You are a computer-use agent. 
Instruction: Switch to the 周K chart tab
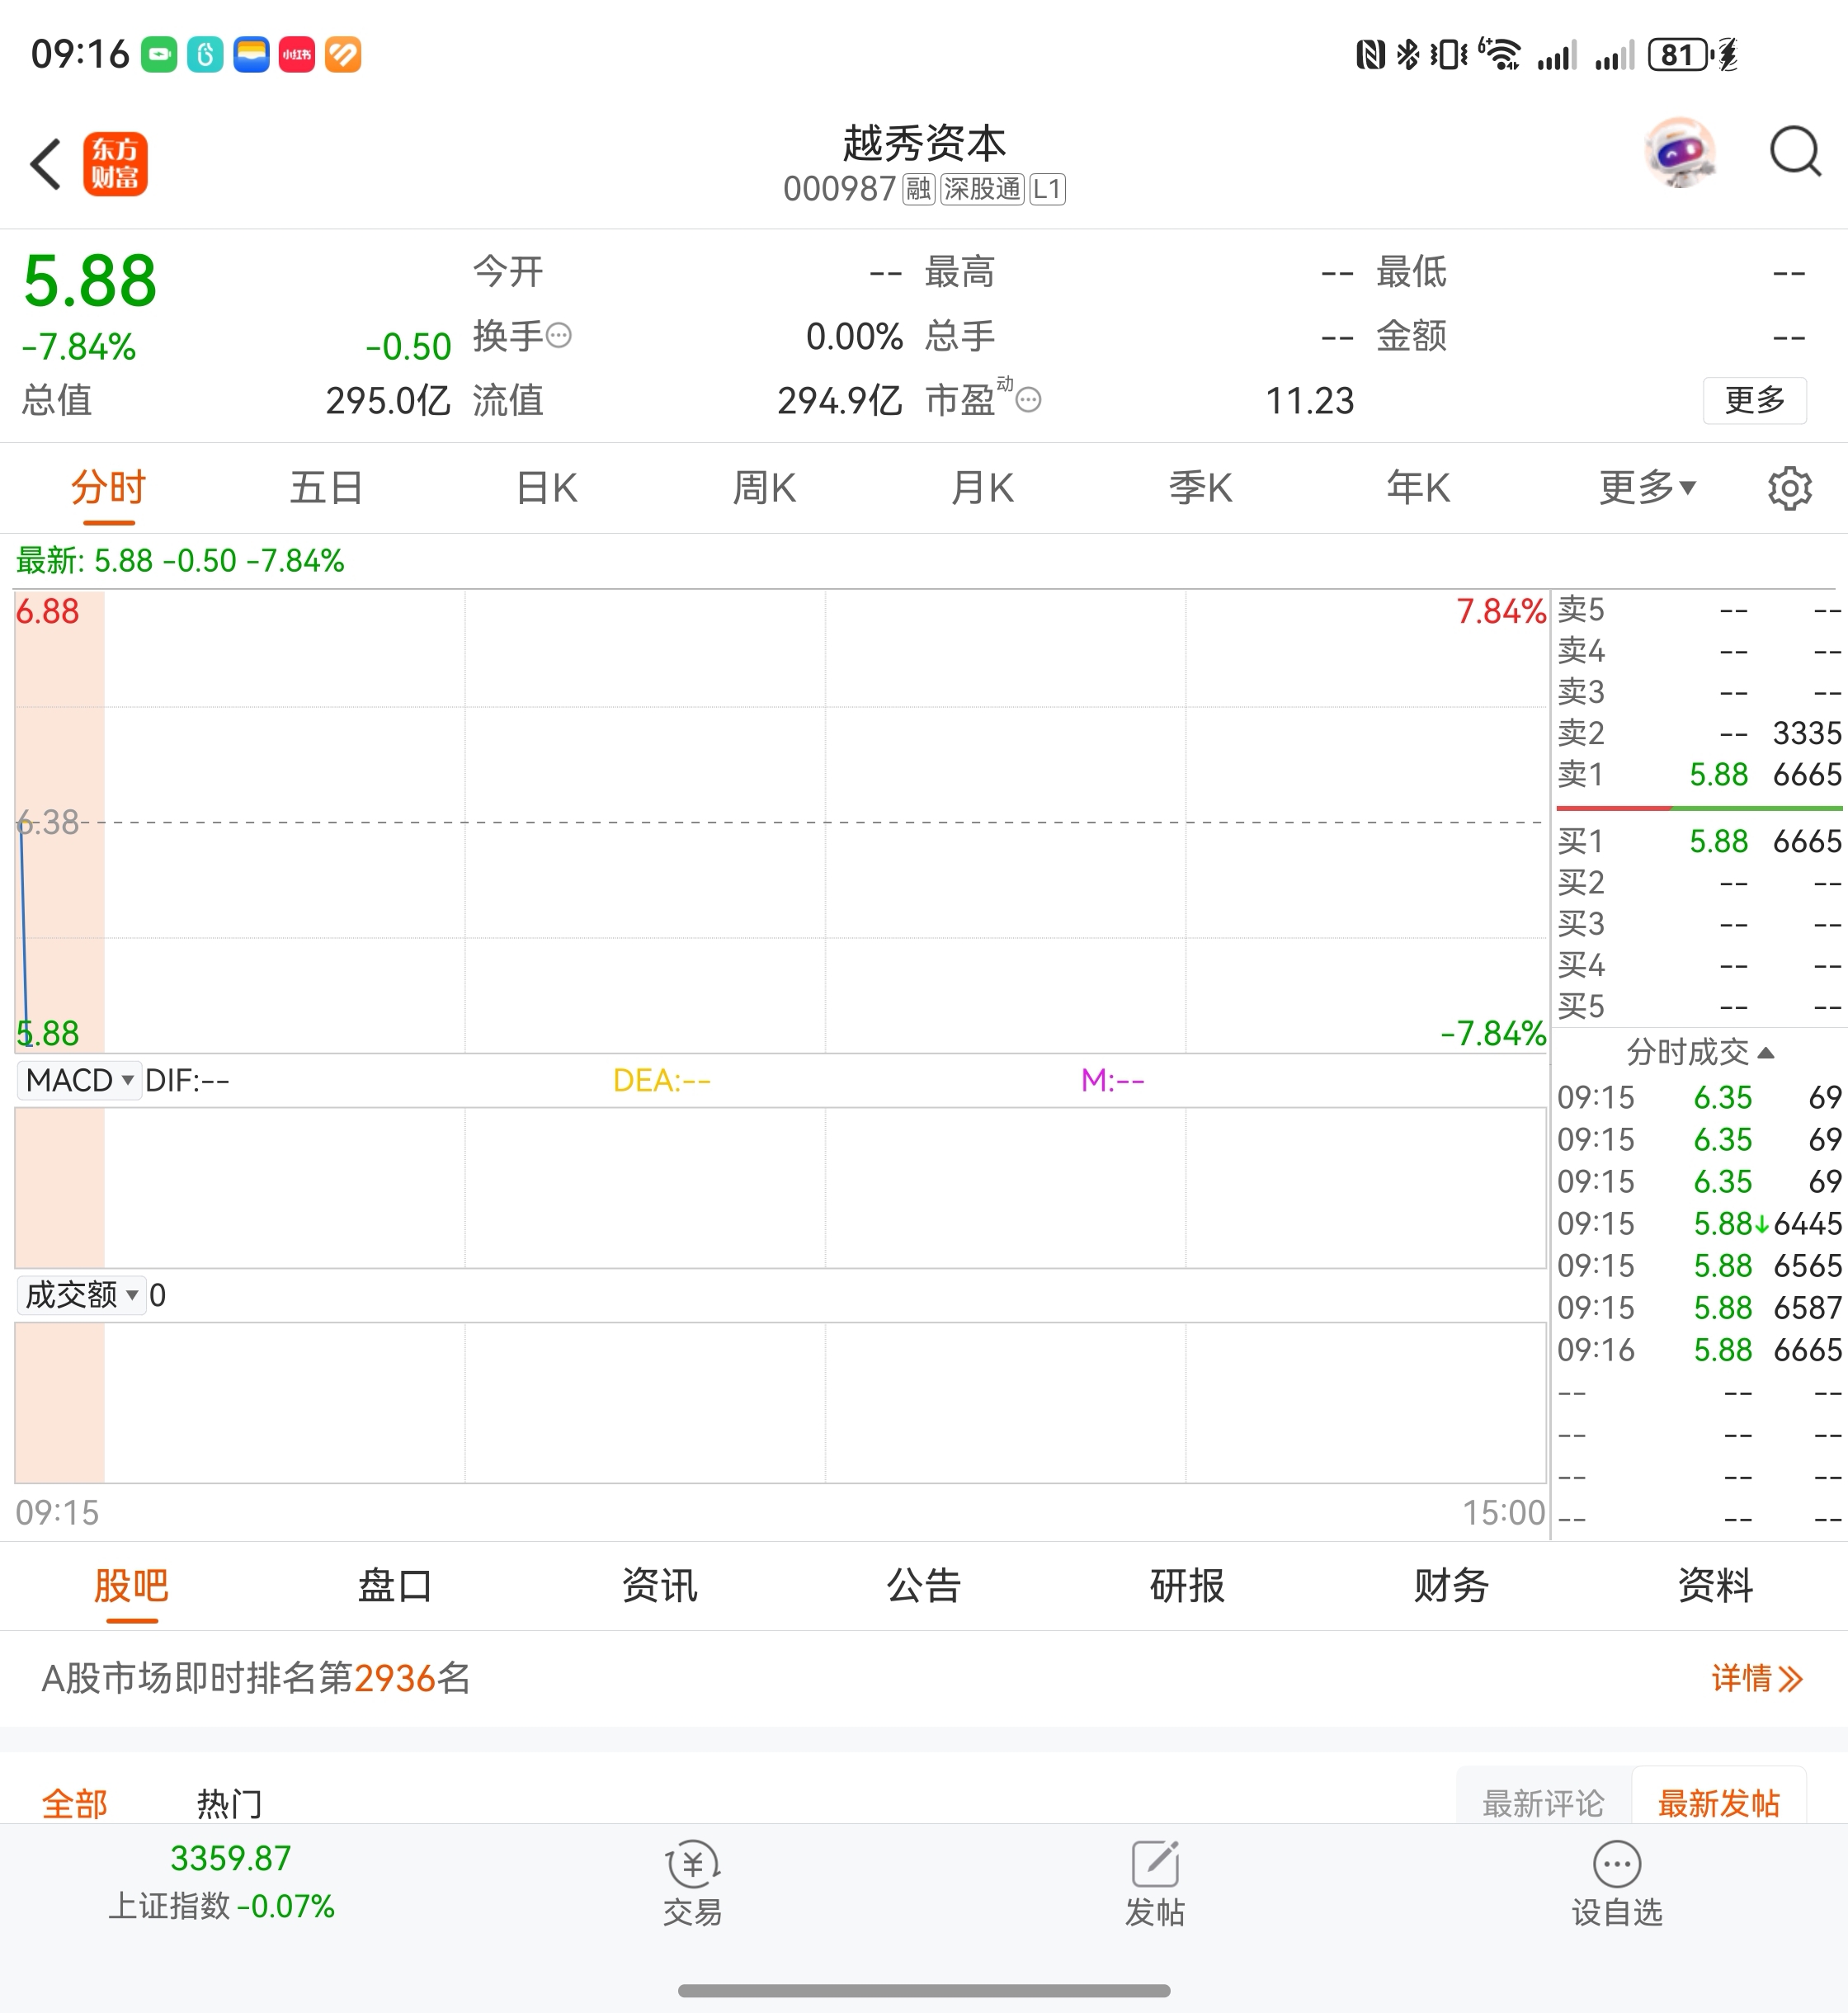[x=764, y=488]
